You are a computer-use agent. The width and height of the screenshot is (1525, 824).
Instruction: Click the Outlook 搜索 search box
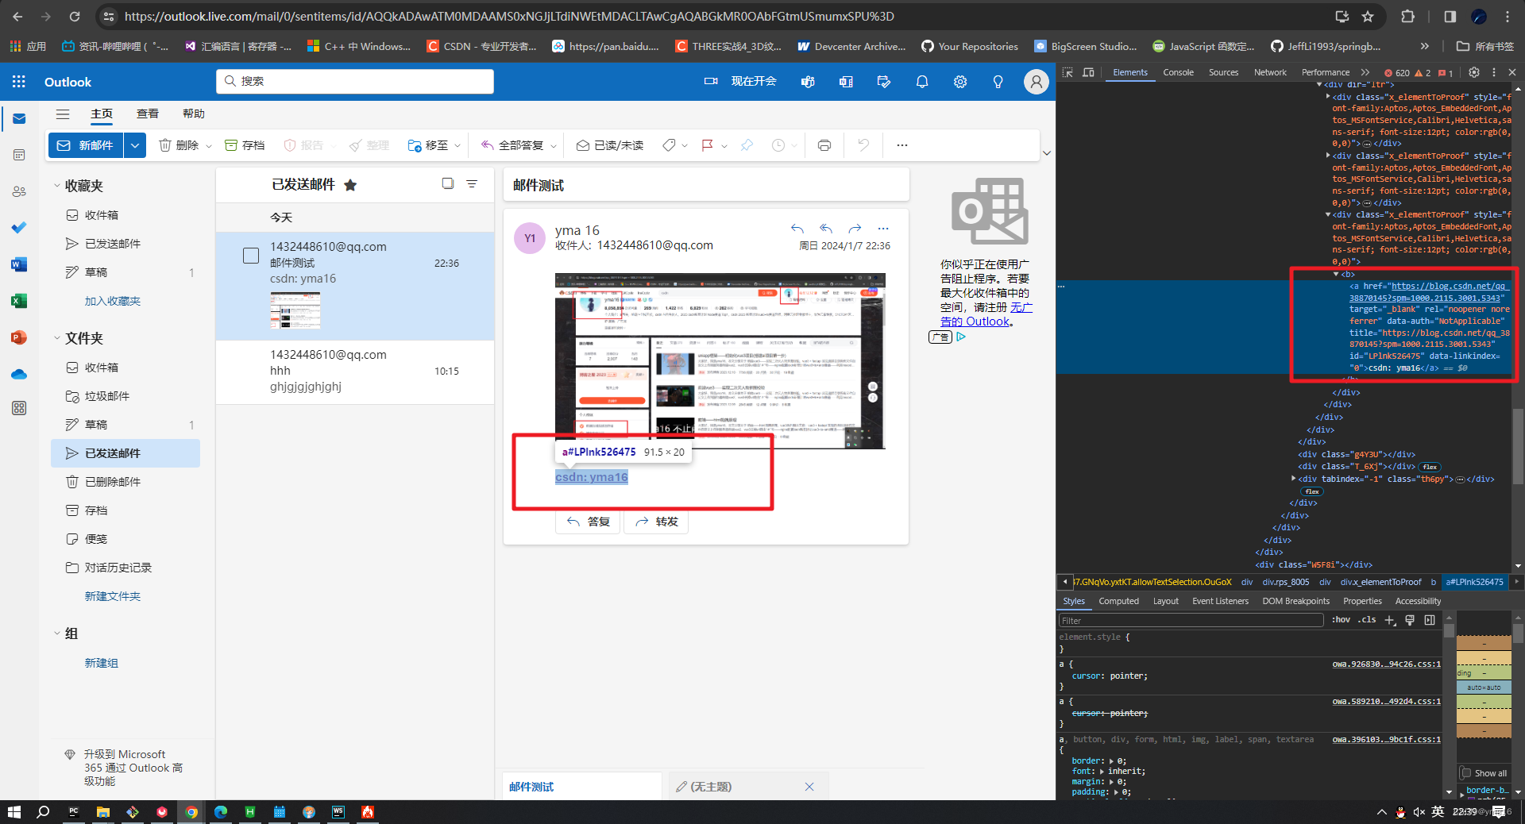click(x=355, y=81)
